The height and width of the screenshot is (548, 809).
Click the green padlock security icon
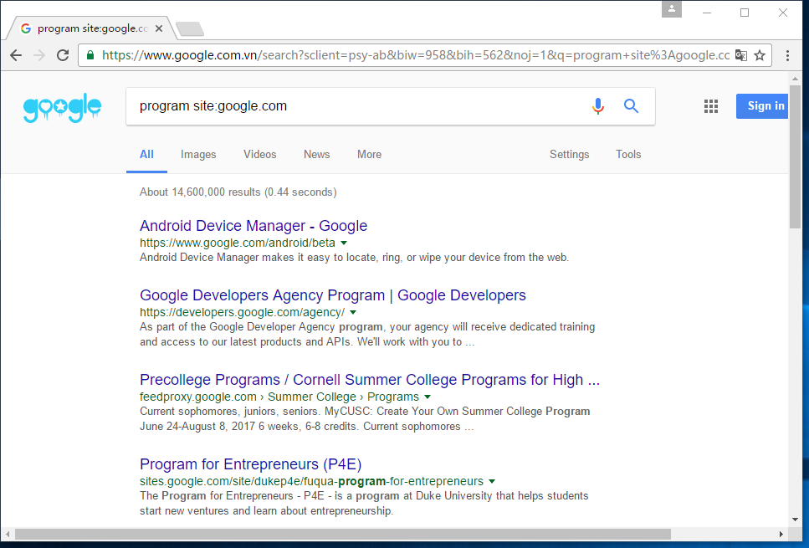[90, 55]
